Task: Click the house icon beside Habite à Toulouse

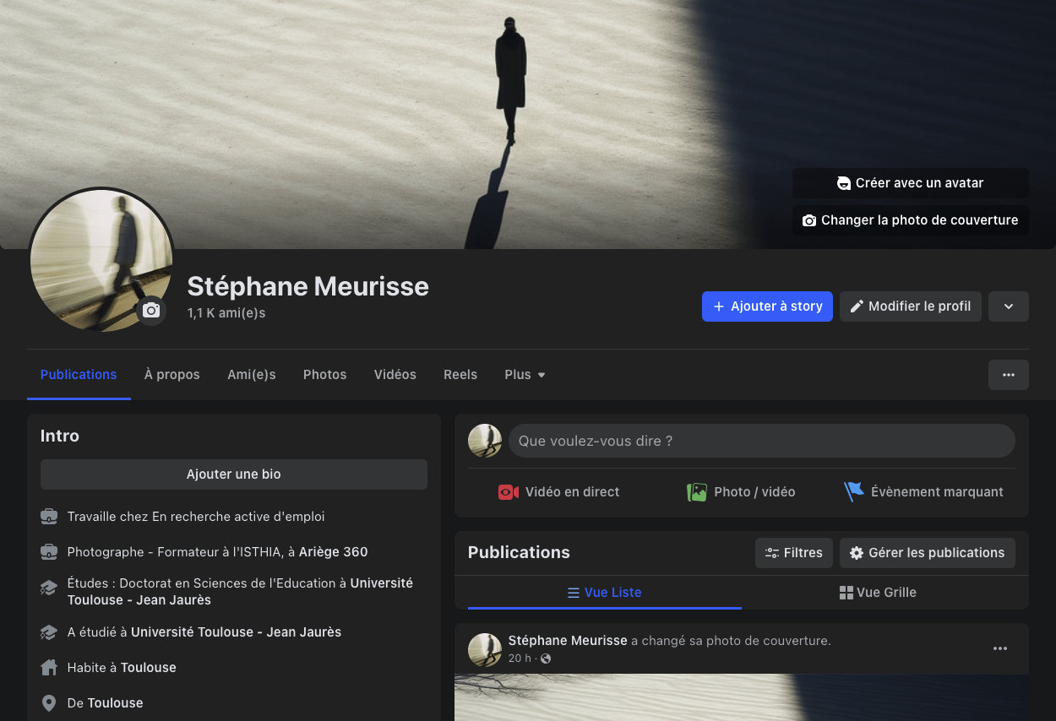Action: [x=49, y=668]
